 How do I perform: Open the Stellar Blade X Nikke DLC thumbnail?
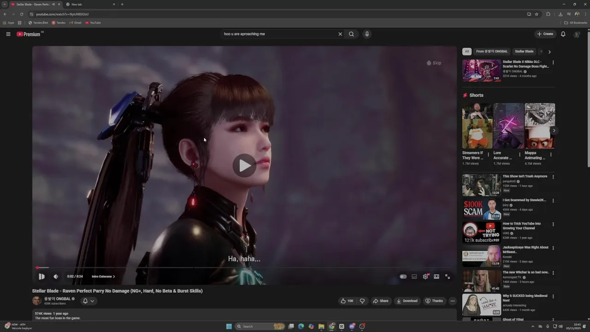pos(481,71)
